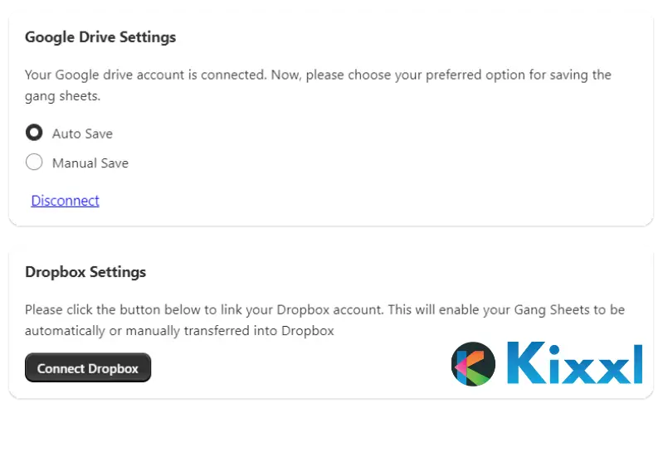This screenshot has height=452, width=663.
Task: Click the Connect Dropbox button
Action: click(x=88, y=368)
